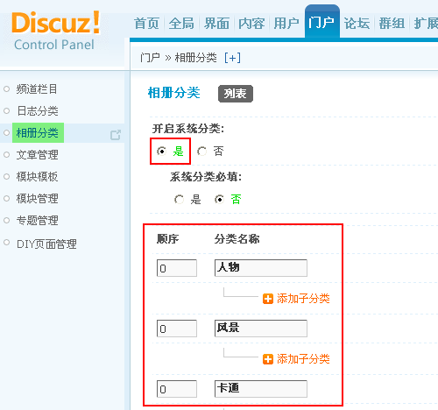Select 是 for 系统分类必填
This screenshot has width=438, height=410.
pyautogui.click(x=179, y=200)
